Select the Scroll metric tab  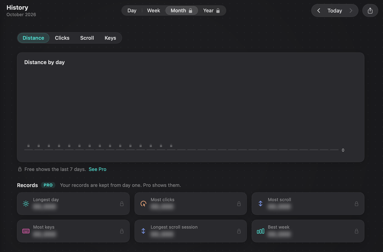pos(87,38)
